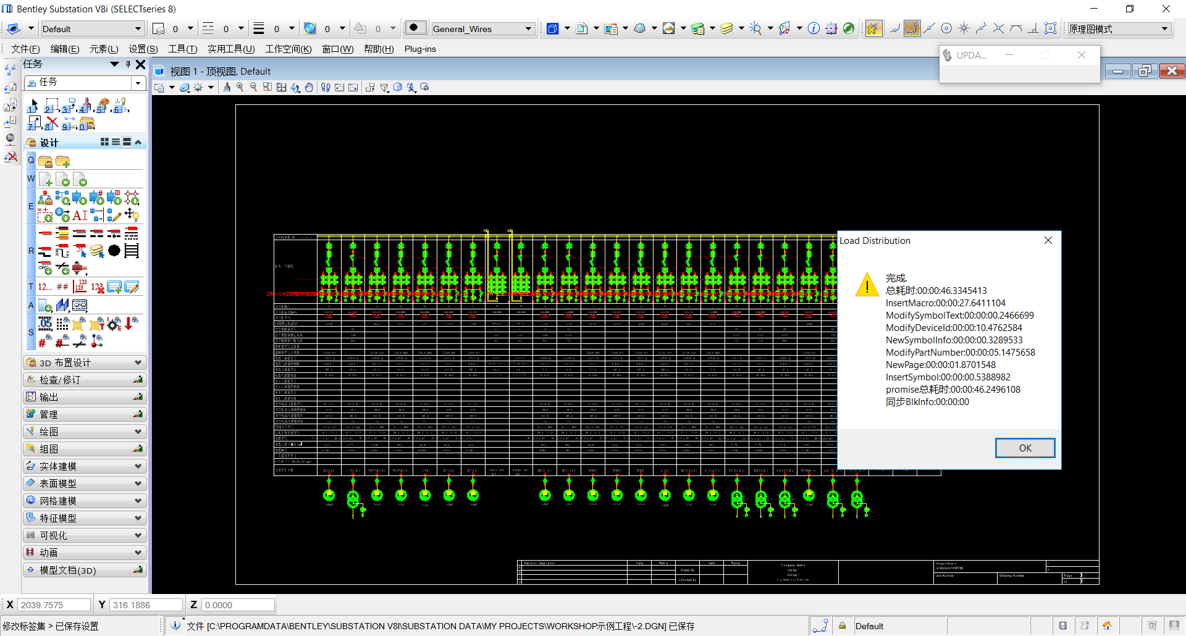Open the 工作空间(K) menu
The width and height of the screenshot is (1186, 636).
pos(288,49)
